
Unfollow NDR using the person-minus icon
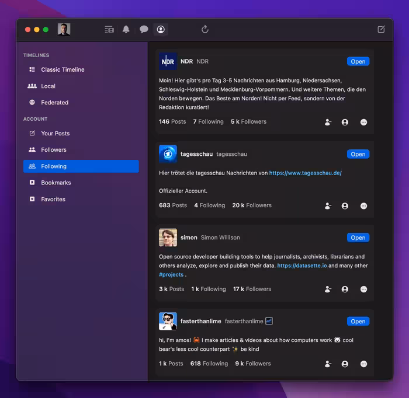pos(328,122)
